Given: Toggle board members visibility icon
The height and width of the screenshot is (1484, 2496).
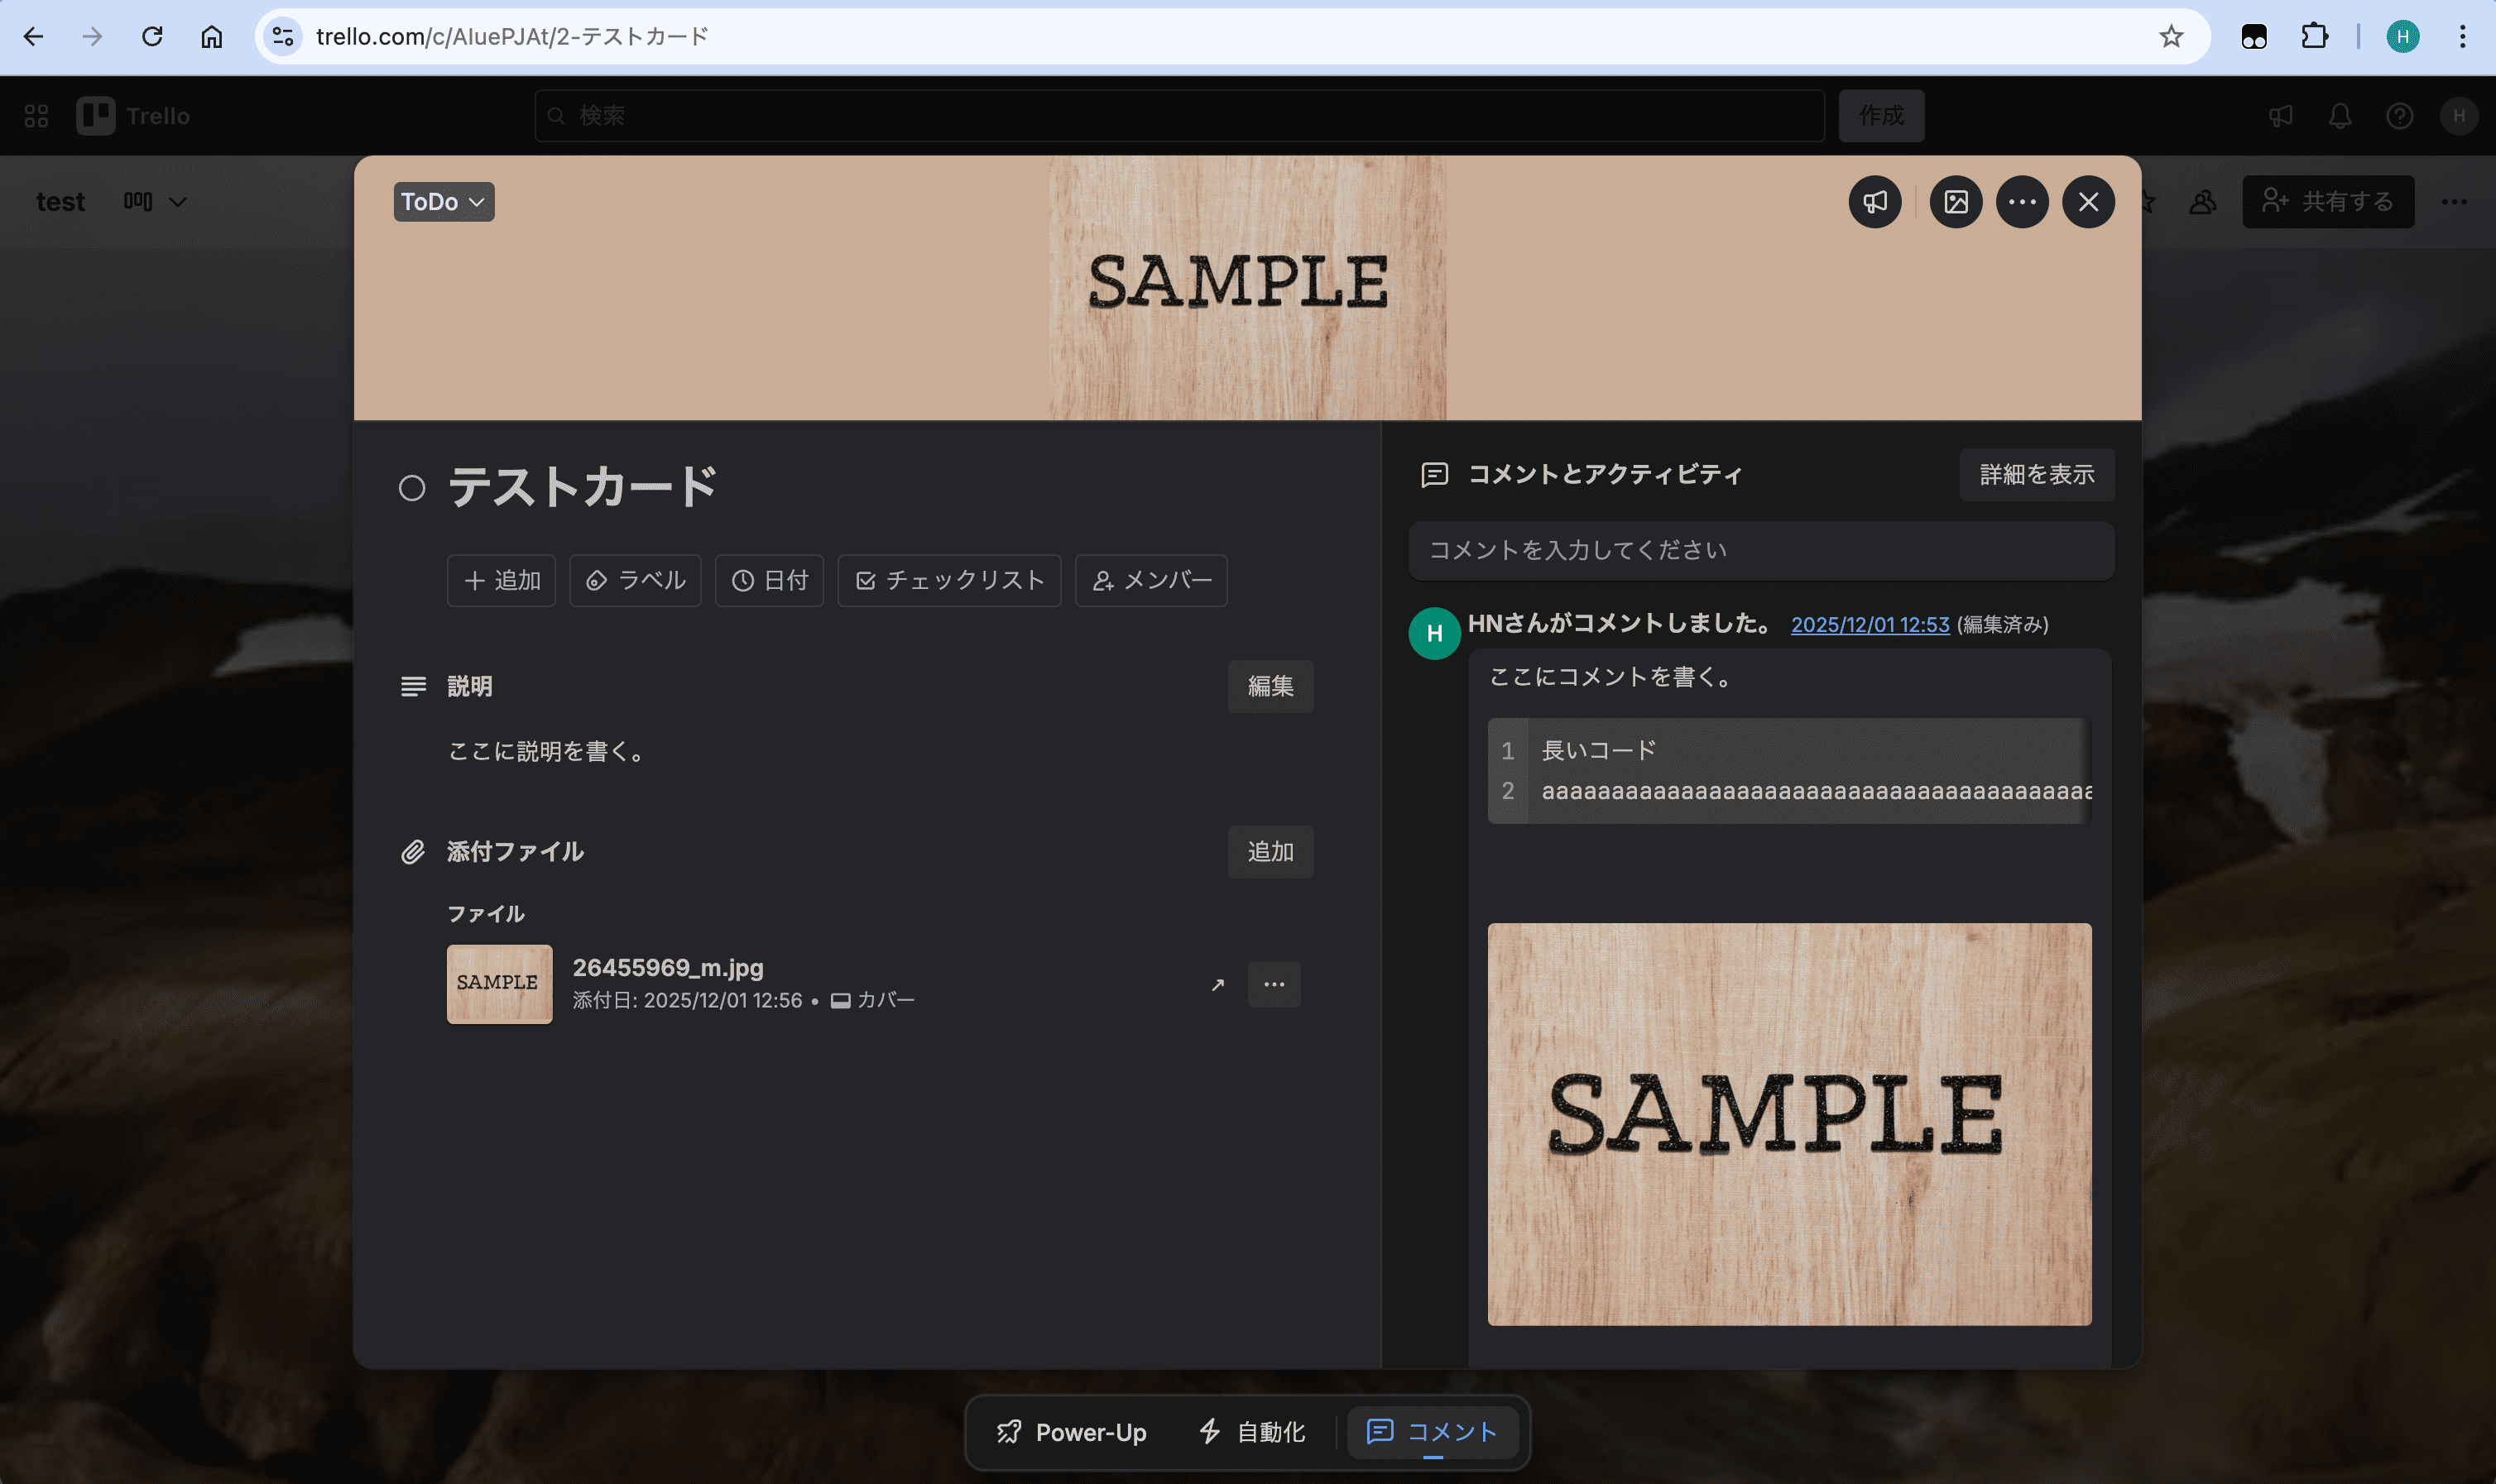Looking at the screenshot, I should tap(2202, 201).
